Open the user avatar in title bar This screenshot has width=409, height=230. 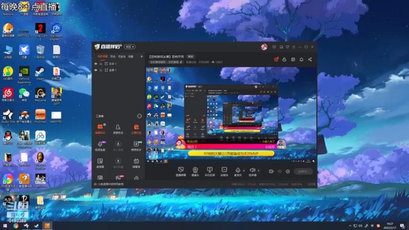(264, 47)
